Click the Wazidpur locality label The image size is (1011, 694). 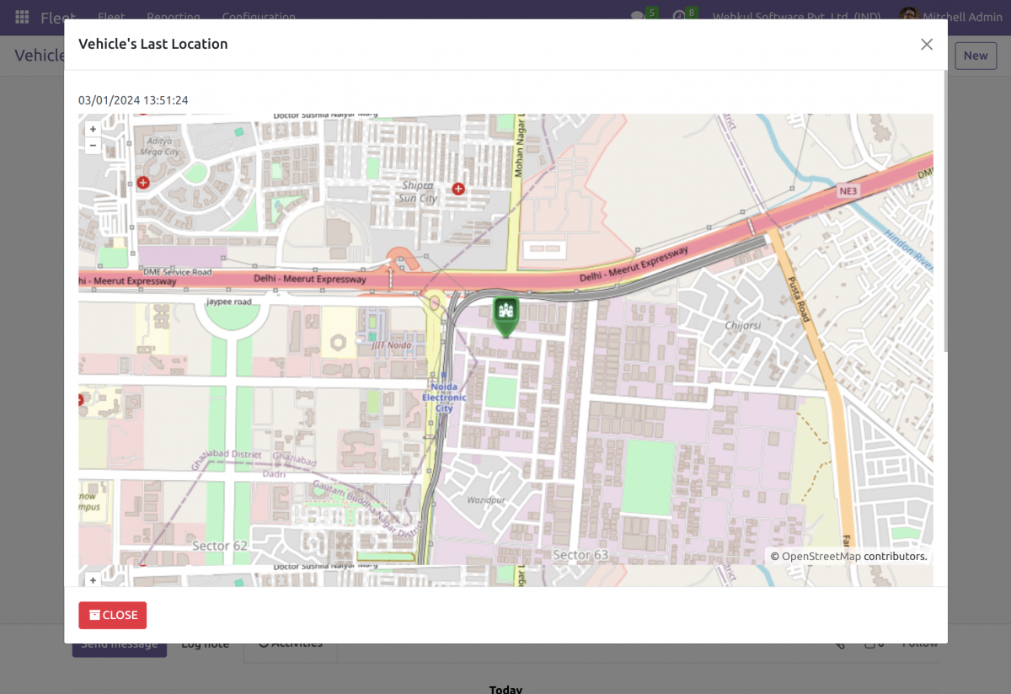tap(485, 500)
